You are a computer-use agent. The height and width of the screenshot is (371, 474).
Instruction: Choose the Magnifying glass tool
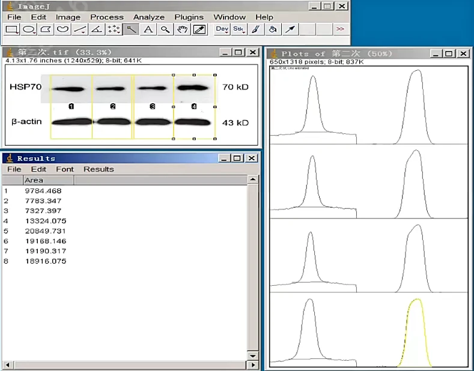click(165, 29)
